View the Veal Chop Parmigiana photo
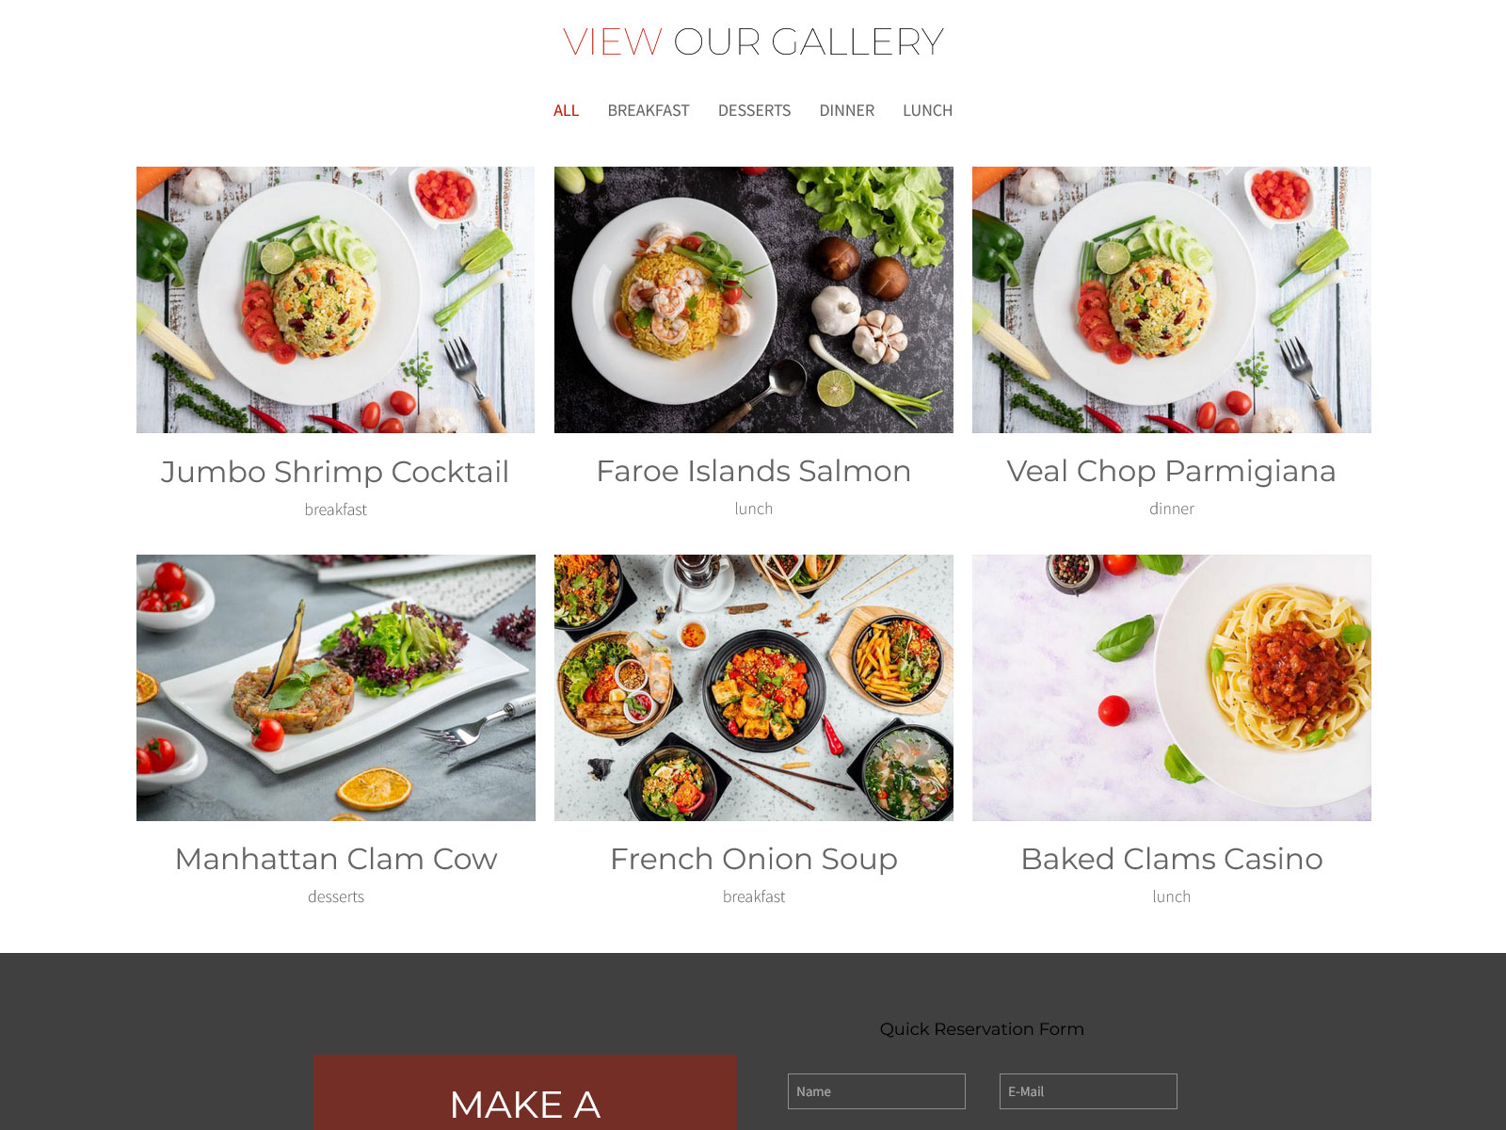 (x=1171, y=299)
